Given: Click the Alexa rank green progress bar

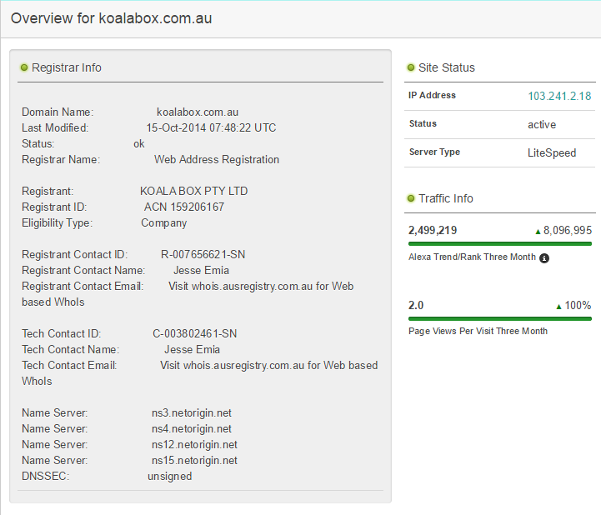Looking at the screenshot, I should [500, 243].
